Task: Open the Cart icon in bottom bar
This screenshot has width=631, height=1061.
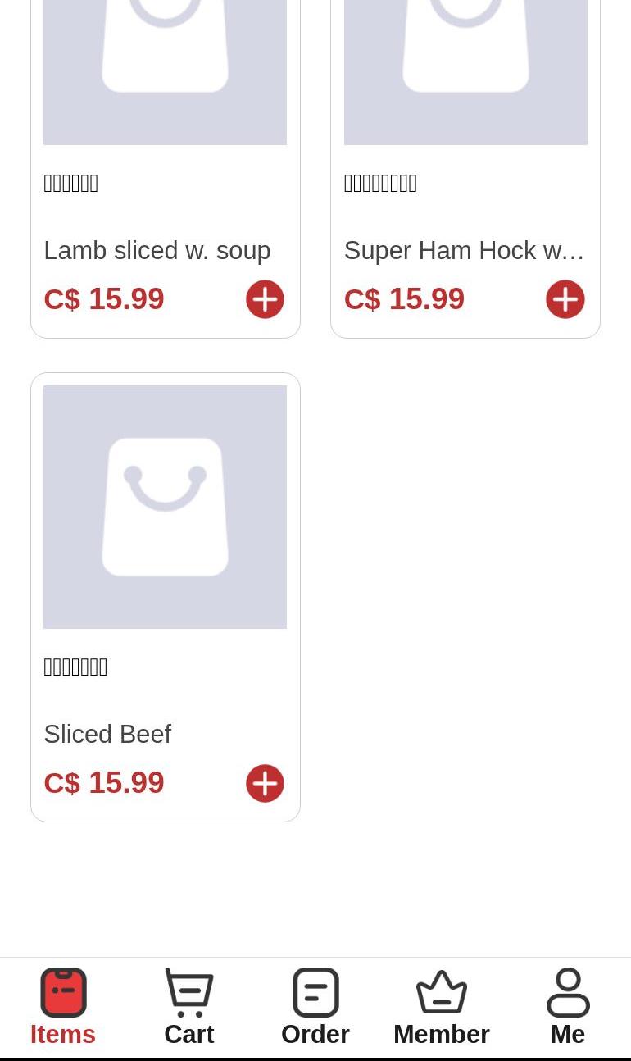Action: (189, 992)
